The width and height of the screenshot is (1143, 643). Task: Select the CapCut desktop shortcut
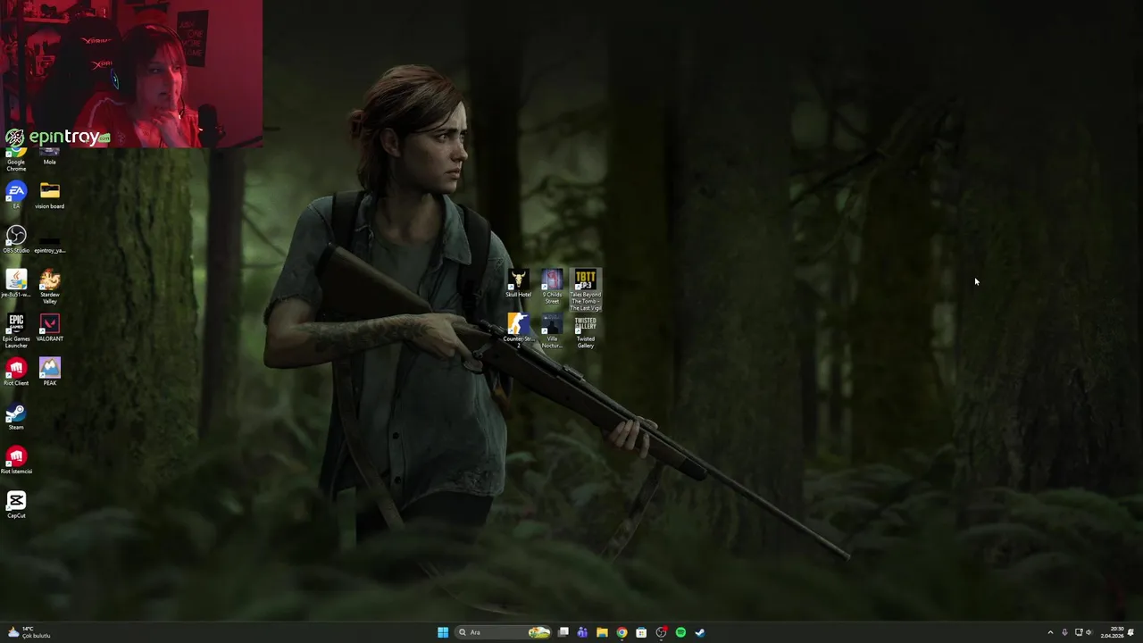click(x=16, y=505)
